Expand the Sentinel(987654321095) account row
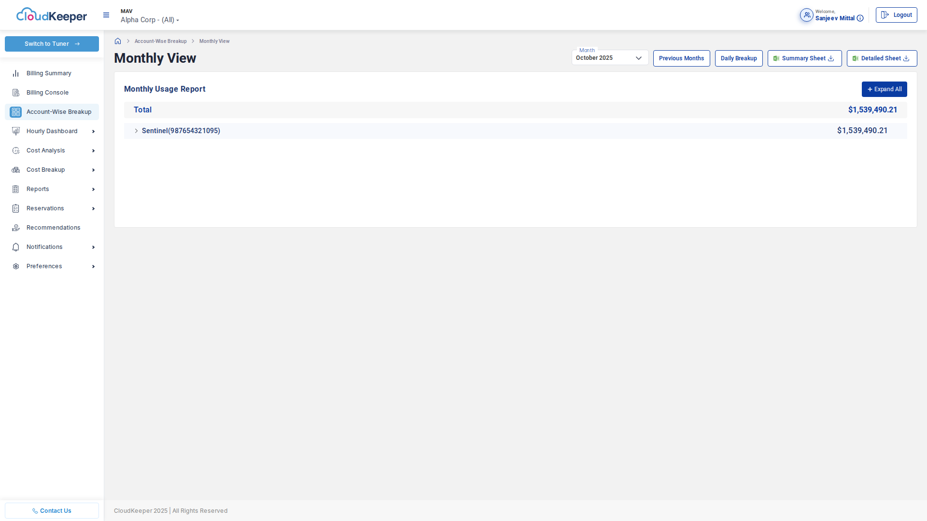927x521 pixels. click(136, 131)
